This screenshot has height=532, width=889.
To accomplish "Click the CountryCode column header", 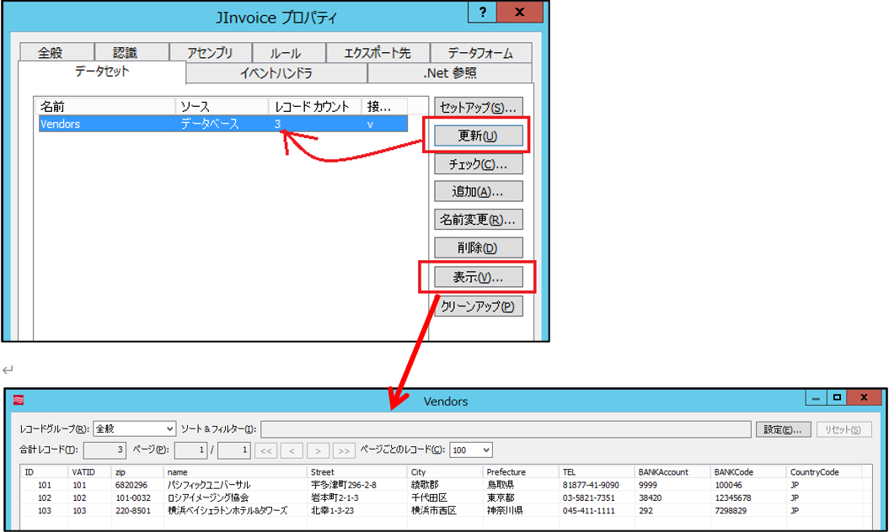I will coord(824,472).
